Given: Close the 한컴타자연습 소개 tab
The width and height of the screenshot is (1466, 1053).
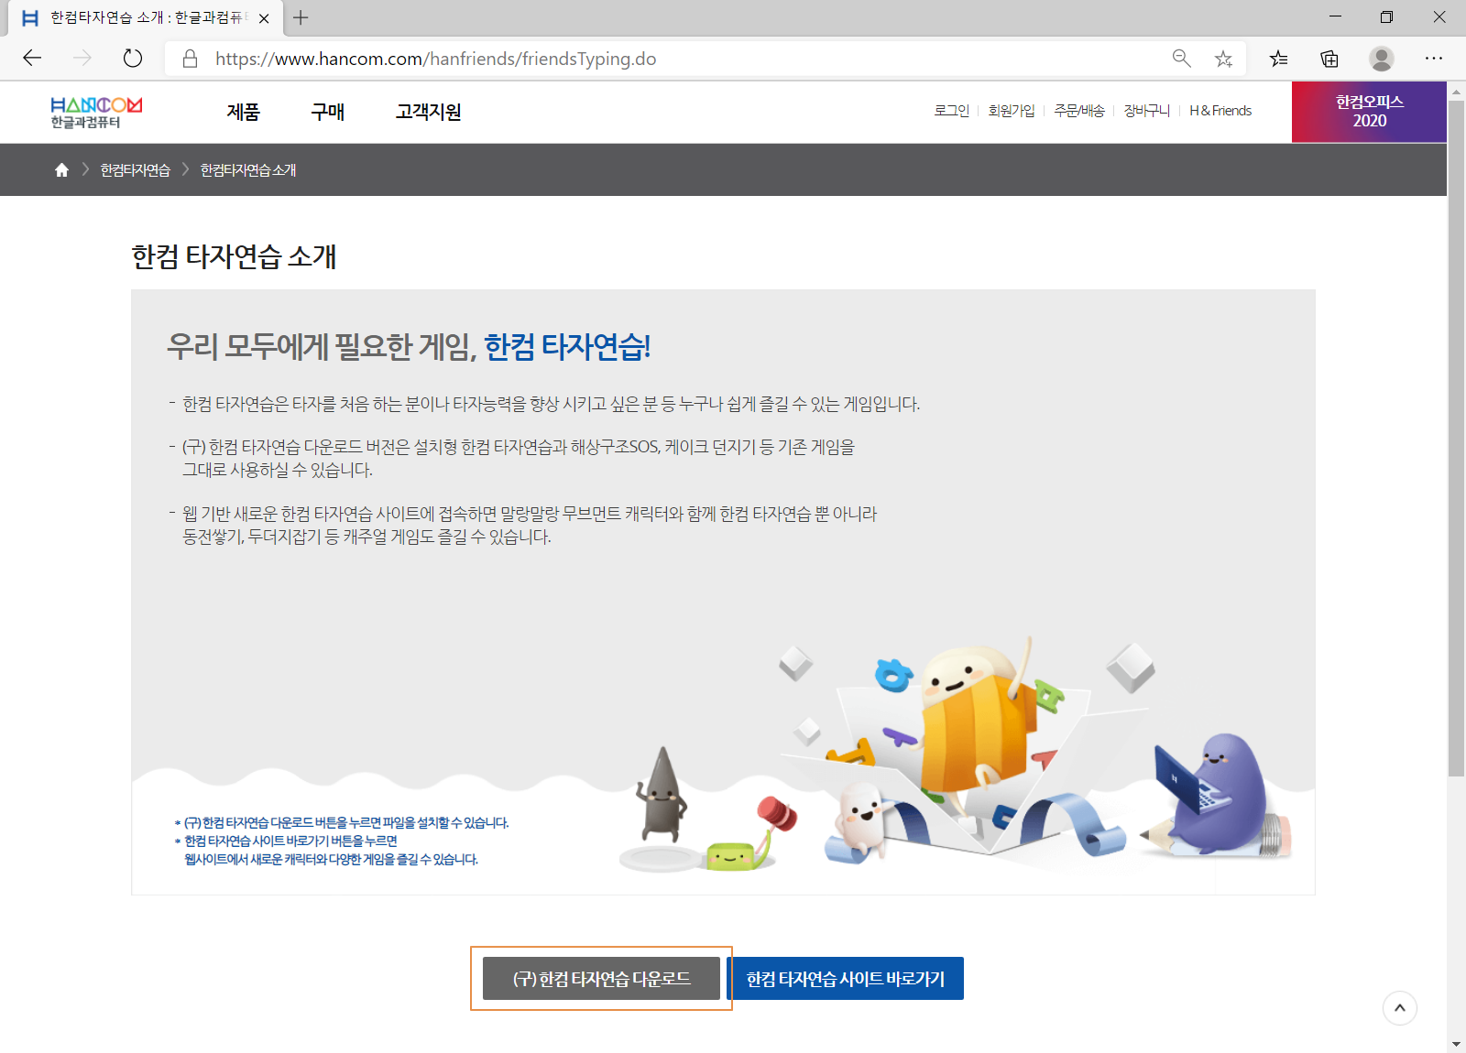Looking at the screenshot, I should 264,18.
